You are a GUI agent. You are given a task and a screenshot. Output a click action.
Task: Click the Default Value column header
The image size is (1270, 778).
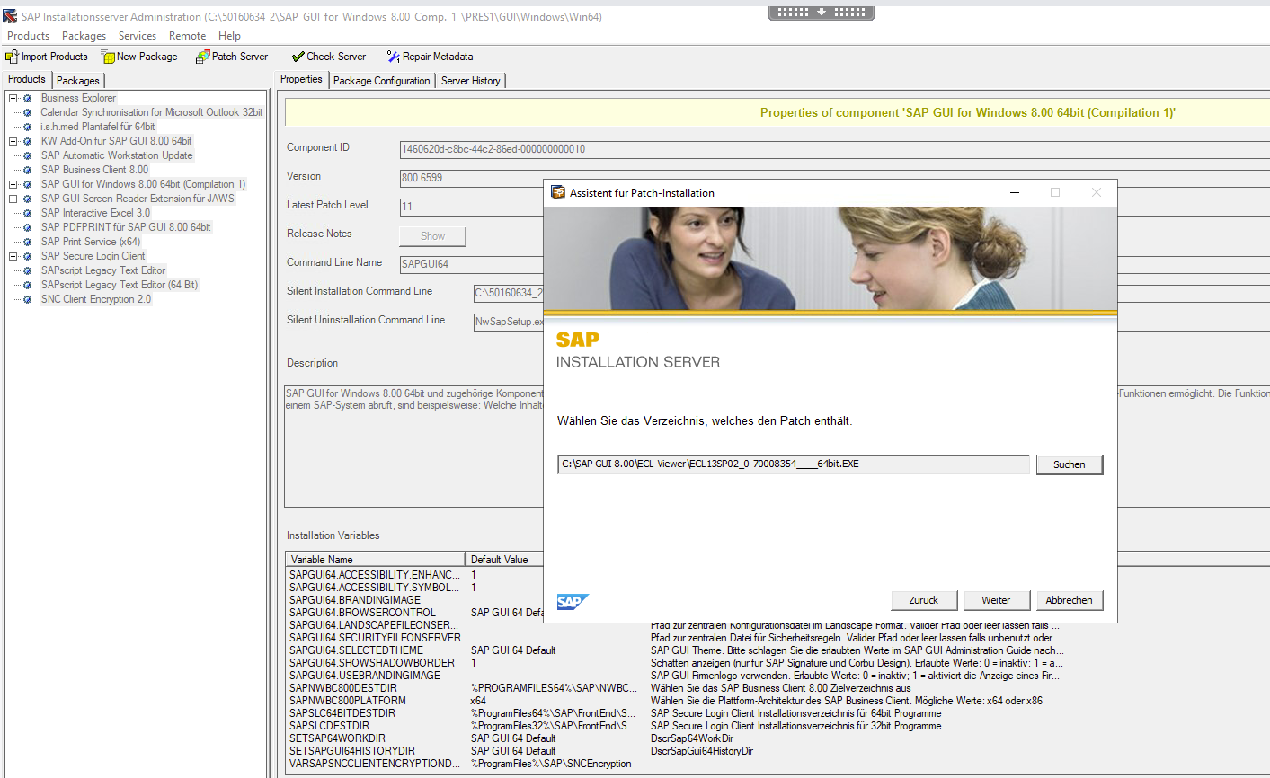[504, 559]
